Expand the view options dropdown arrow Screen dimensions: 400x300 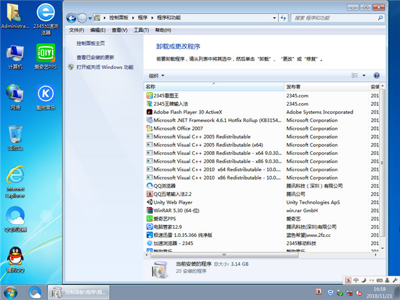click(364, 76)
